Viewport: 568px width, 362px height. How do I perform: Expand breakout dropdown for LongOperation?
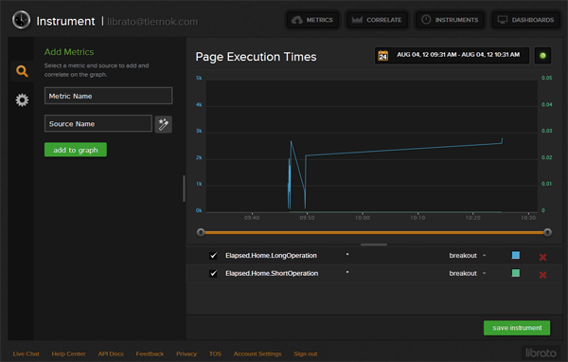click(x=468, y=255)
